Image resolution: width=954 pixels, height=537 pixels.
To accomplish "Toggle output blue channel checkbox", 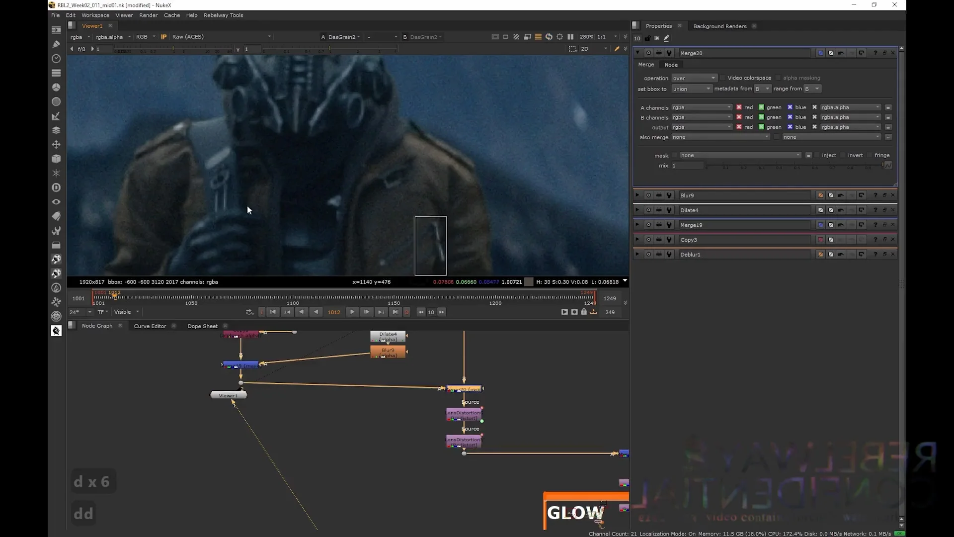I will [x=790, y=127].
